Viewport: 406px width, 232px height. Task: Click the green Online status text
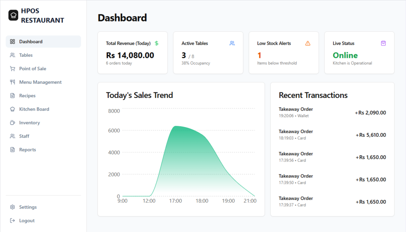pos(345,56)
